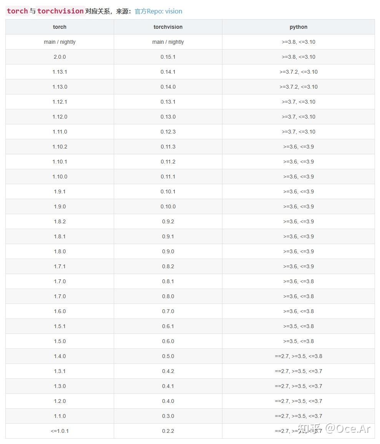
Task: Click the python column header
Action: 299,27
